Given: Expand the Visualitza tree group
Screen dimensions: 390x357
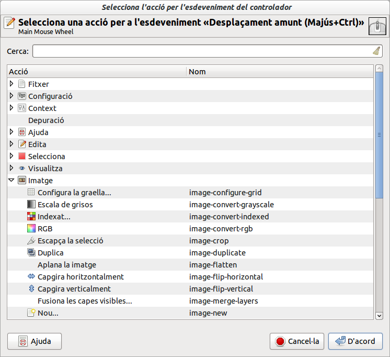Looking at the screenshot, I should point(12,168).
